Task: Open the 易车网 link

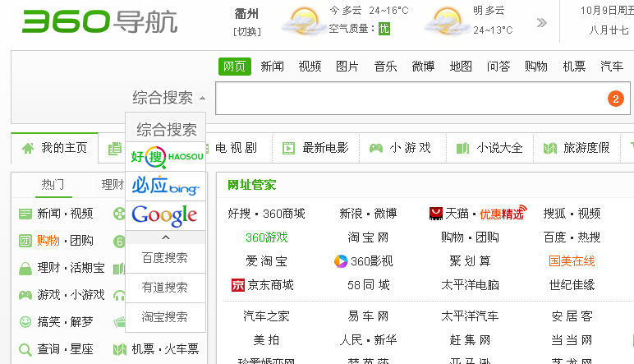Action: point(368,316)
